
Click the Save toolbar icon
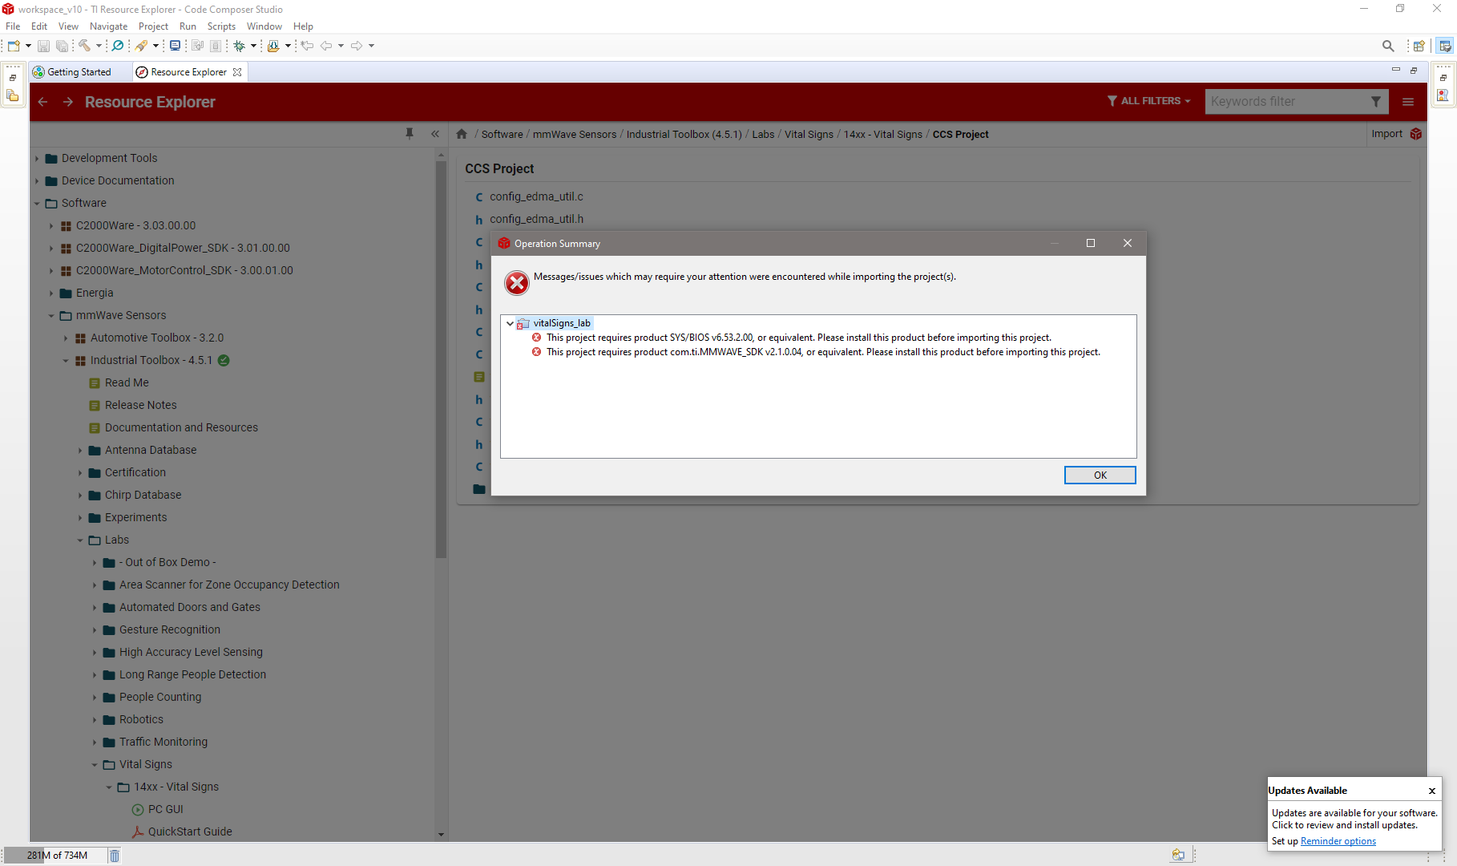(x=44, y=46)
